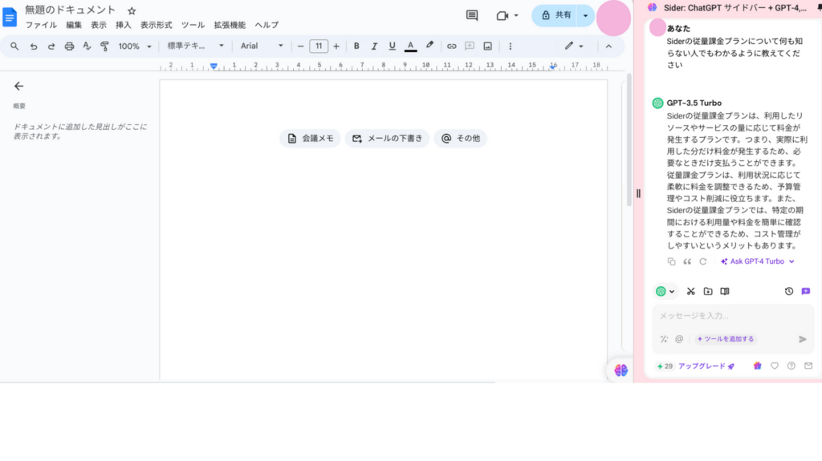
Task: Start a new chat in Sider
Action: (x=806, y=292)
